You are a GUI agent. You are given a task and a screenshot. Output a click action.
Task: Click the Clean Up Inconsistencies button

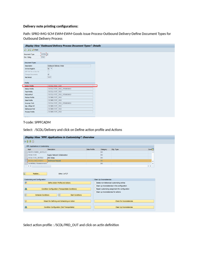(x=124, y=207)
